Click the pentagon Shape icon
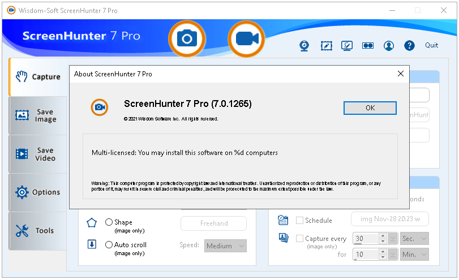 coord(92,223)
